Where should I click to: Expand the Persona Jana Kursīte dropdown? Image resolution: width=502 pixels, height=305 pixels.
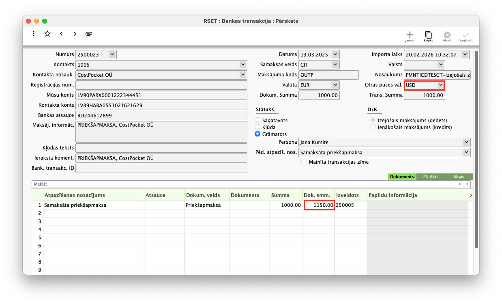[466, 142]
